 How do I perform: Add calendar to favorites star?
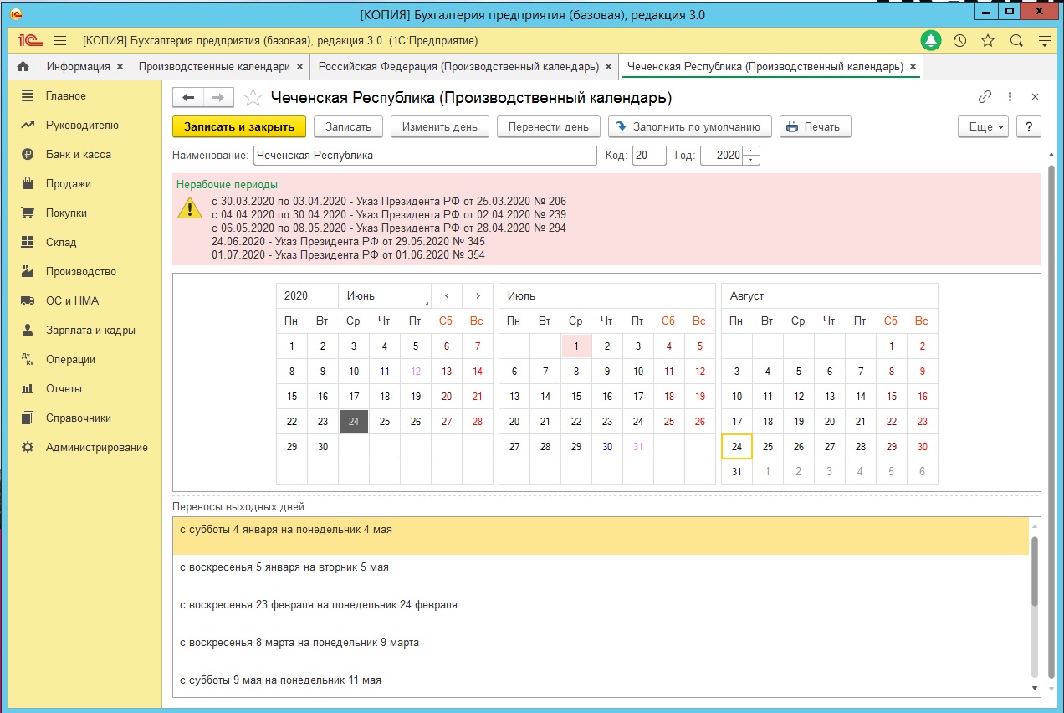(253, 98)
